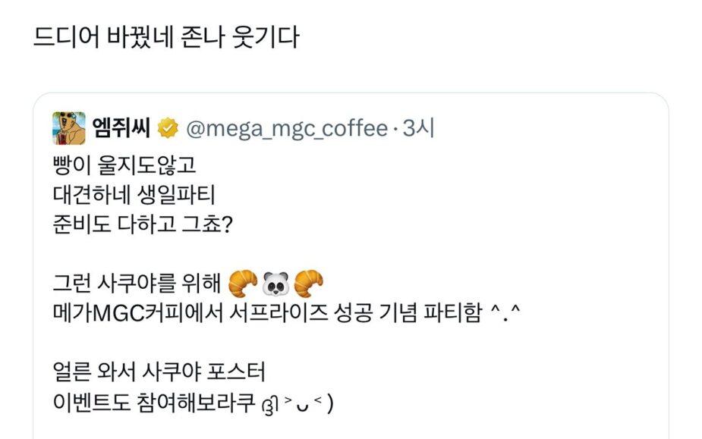Open the @mega_mgc_coffee handle
Viewport: 702px width, 439px height.
[286, 130]
